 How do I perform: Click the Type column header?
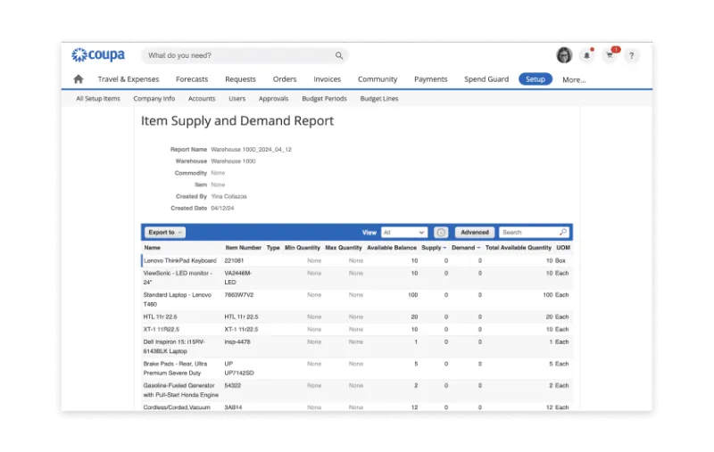pyautogui.click(x=273, y=248)
